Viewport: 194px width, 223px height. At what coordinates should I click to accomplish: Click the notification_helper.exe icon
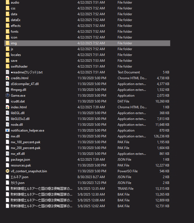[8, 130]
